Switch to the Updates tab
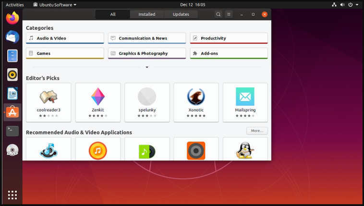This screenshot has width=364, height=206. tap(181, 14)
